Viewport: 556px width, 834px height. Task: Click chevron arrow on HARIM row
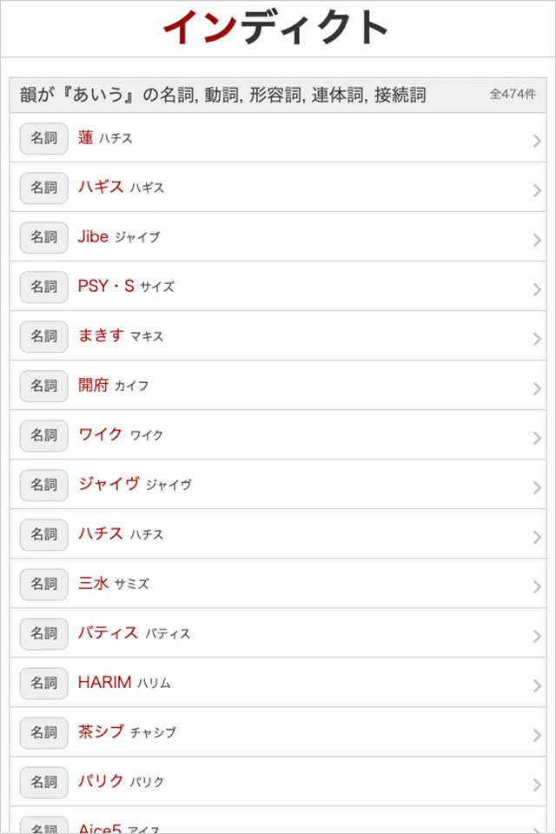[x=537, y=685]
